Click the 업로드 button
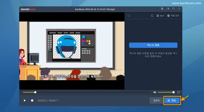Screen dimensions: 204x112 [157, 101]
